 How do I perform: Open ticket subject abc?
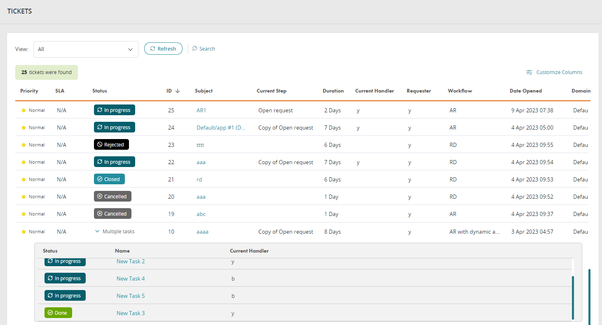tap(201, 214)
